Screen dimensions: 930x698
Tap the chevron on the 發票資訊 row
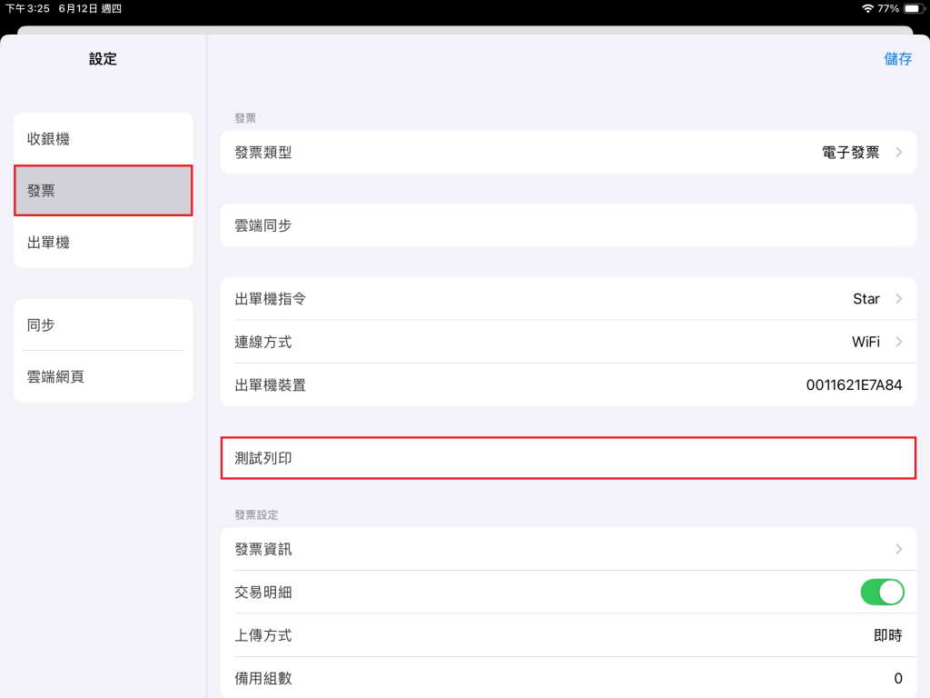(x=899, y=549)
